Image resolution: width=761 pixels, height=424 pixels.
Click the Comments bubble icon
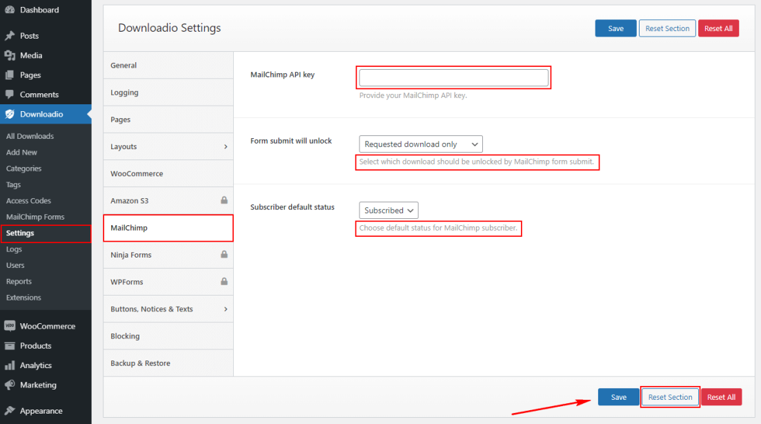tap(10, 94)
